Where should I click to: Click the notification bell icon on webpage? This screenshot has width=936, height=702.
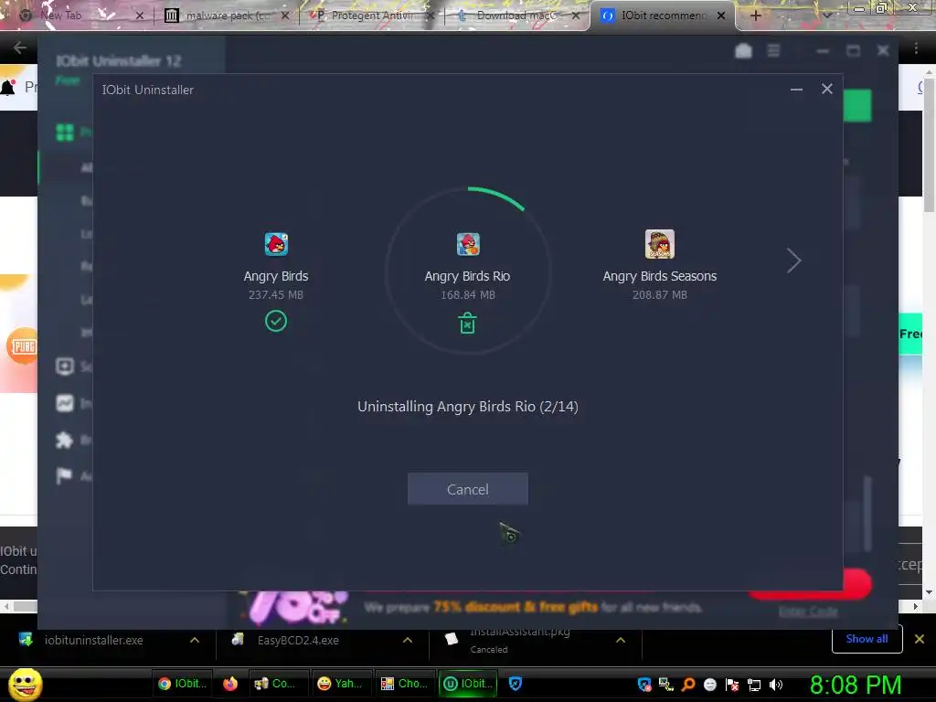[x=8, y=88]
